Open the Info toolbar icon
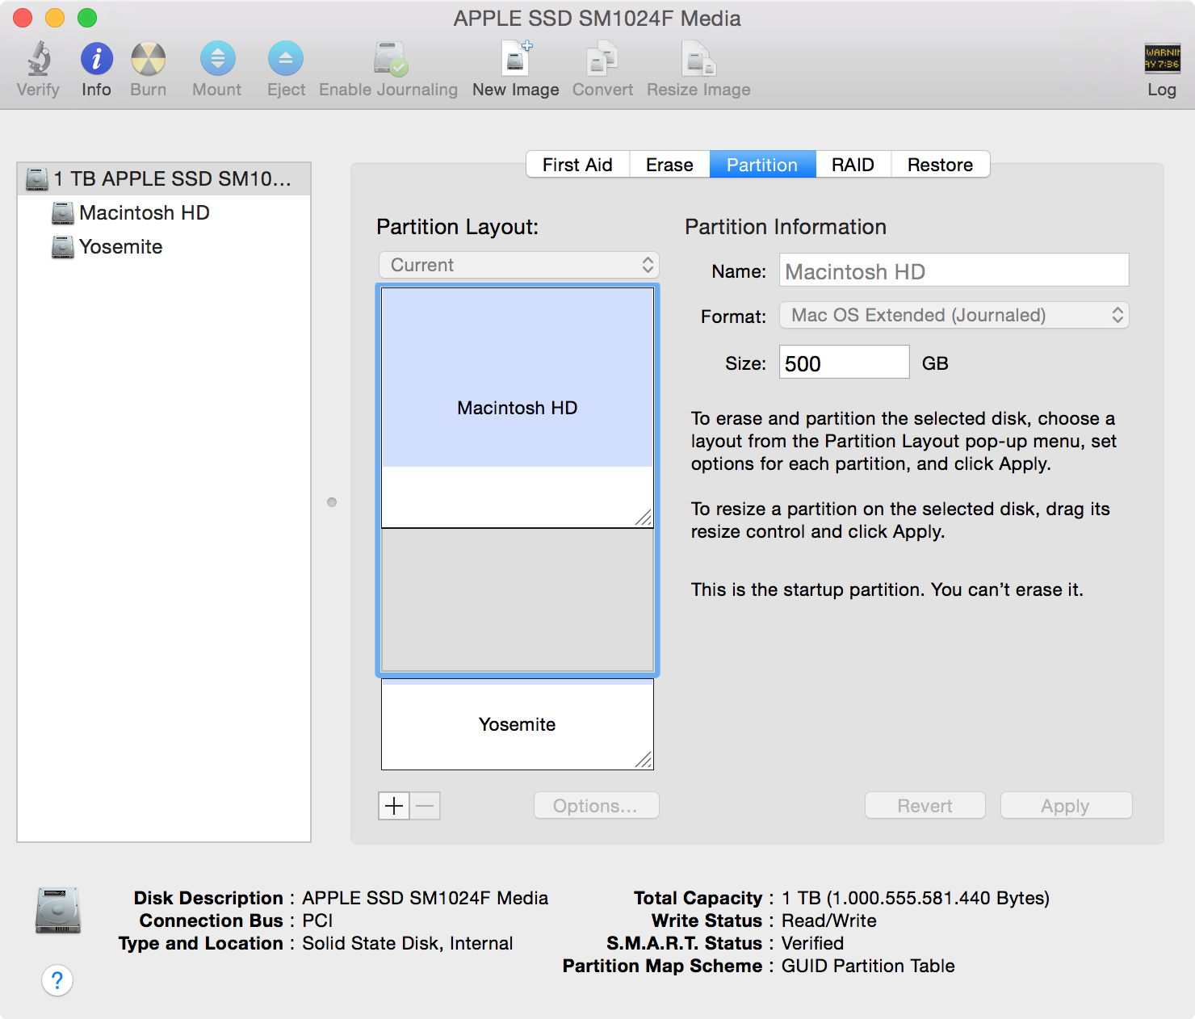The height and width of the screenshot is (1019, 1195). [x=96, y=59]
